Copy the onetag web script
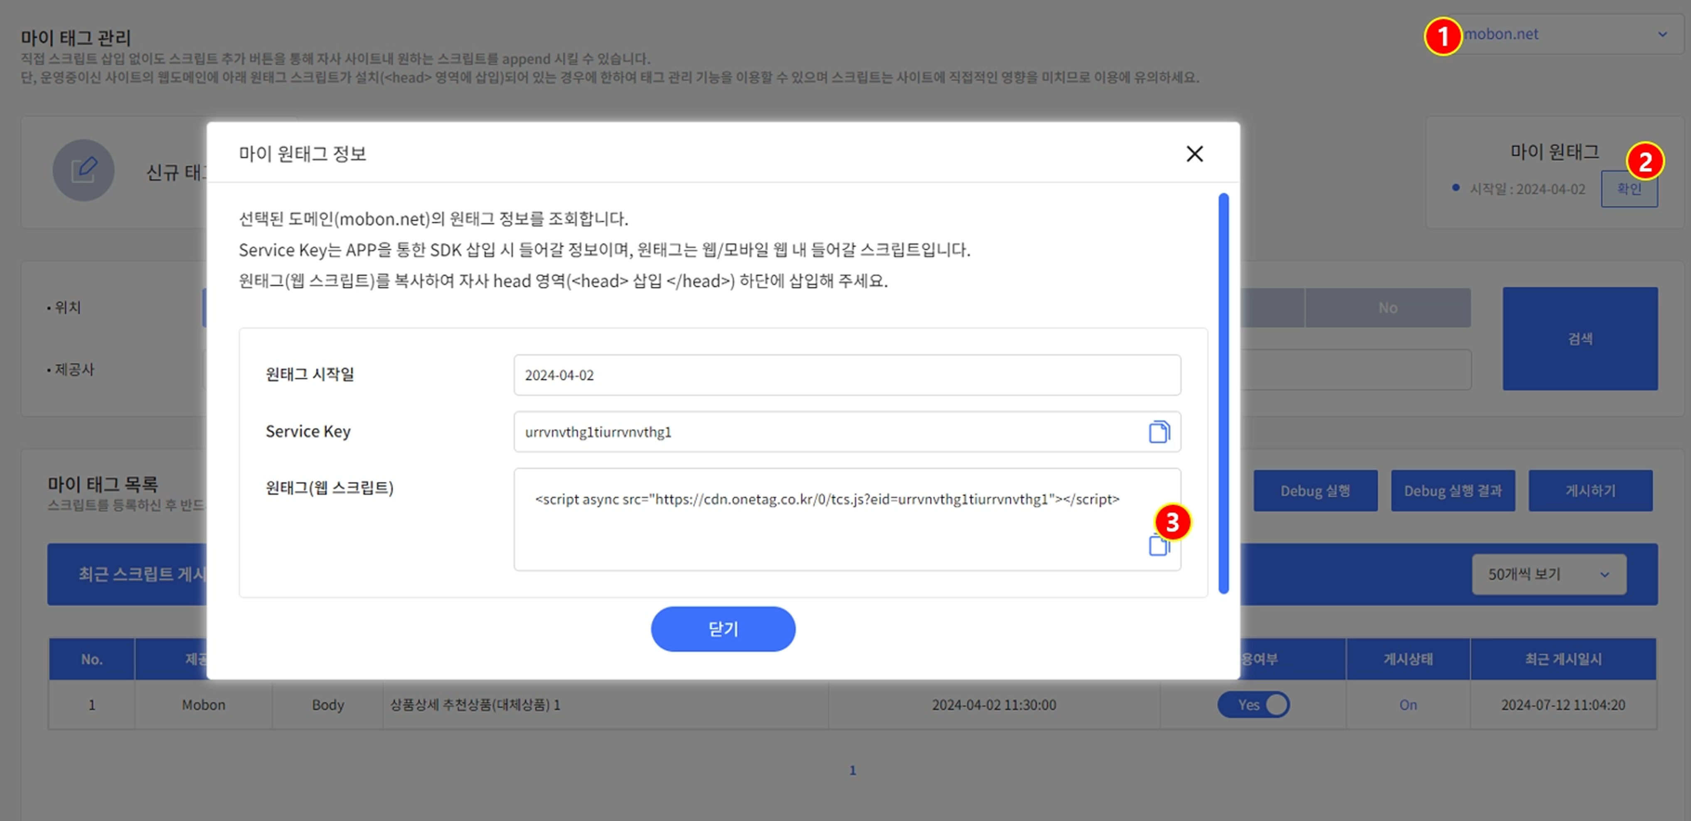Screen dimensions: 1691x821 pos(1159,545)
